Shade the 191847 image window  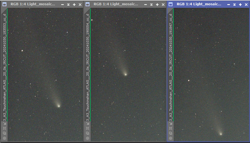(x=235, y=5)
